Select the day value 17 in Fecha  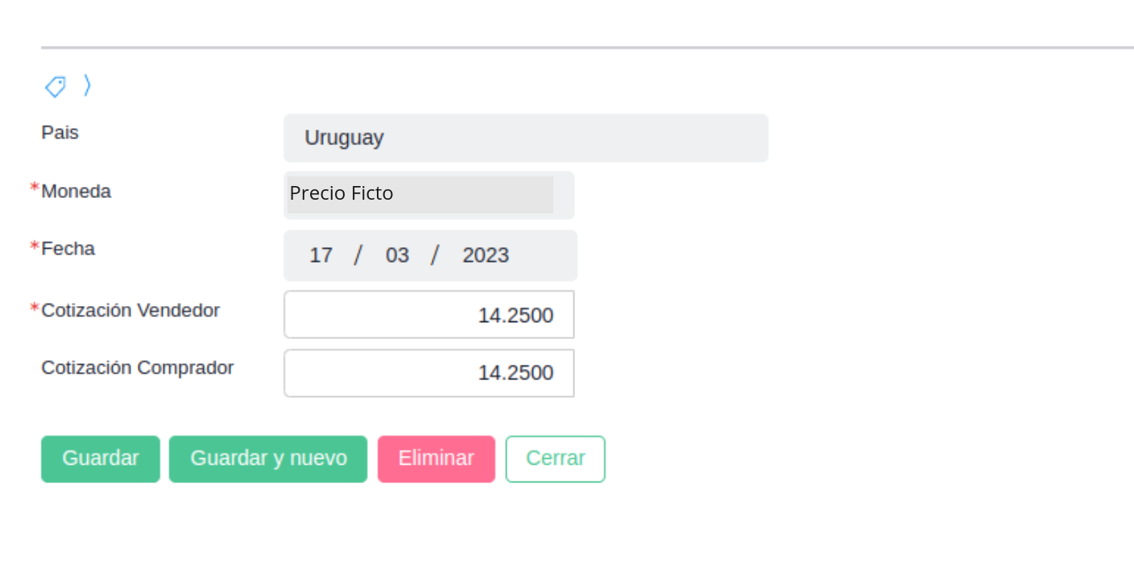coord(321,255)
